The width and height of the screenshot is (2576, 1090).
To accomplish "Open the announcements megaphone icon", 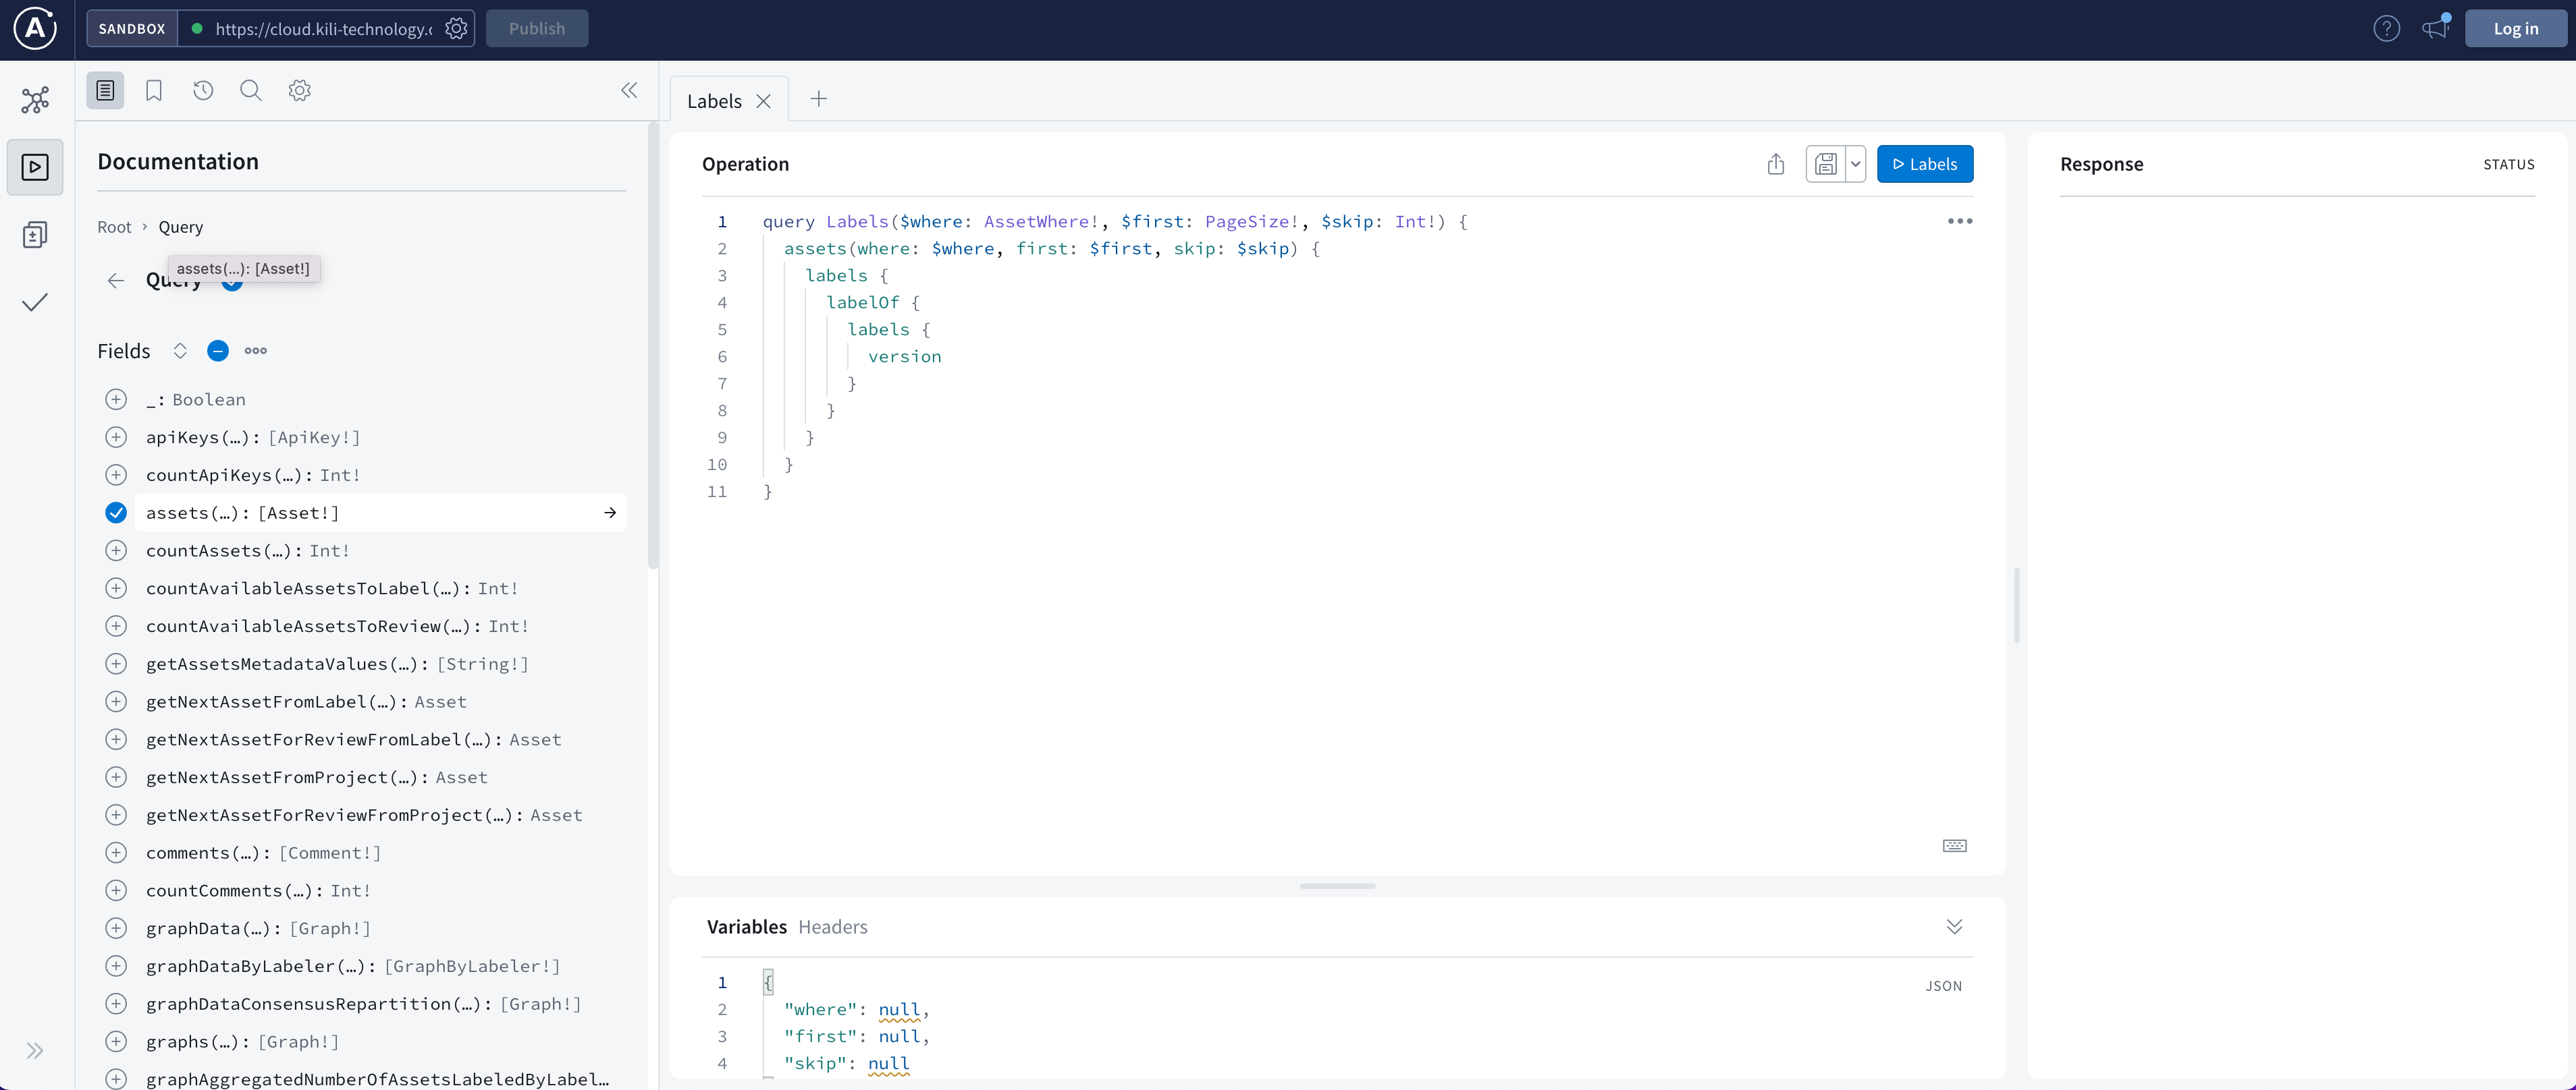I will 2435,29.
